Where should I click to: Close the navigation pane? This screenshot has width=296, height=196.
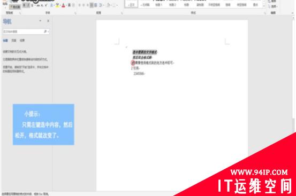[x=48, y=21]
